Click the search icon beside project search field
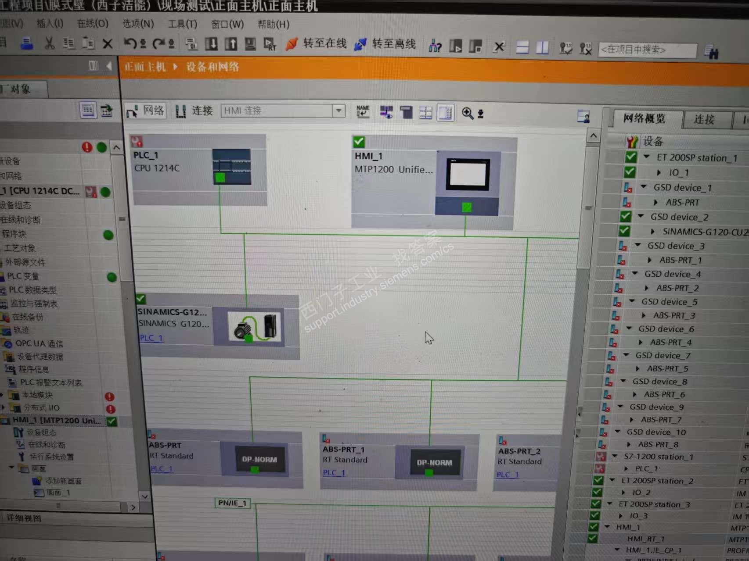The image size is (749, 561). [x=711, y=52]
